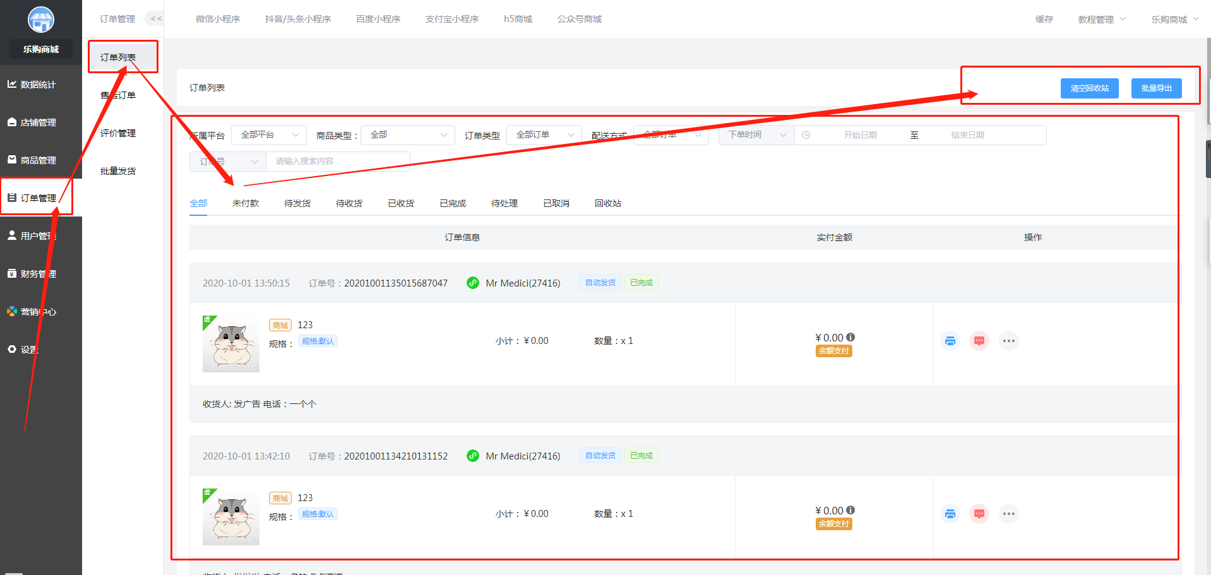Click 自动发货 tag in second order header
The image size is (1211, 575).
[600, 456]
